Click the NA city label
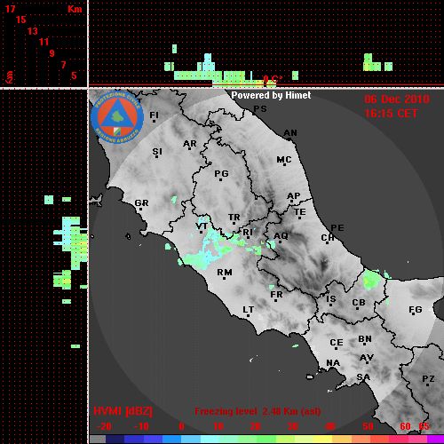The height and width of the screenshot is (444, 444). (x=333, y=363)
